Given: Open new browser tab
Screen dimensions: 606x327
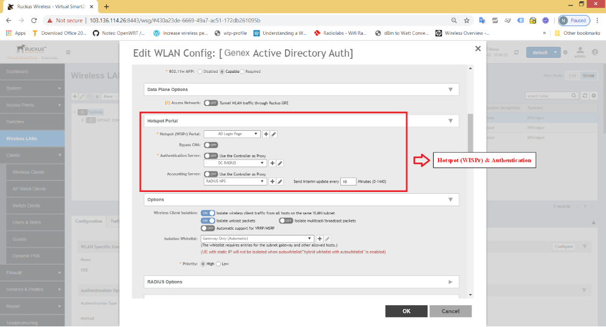Looking at the screenshot, I should coord(106,7).
